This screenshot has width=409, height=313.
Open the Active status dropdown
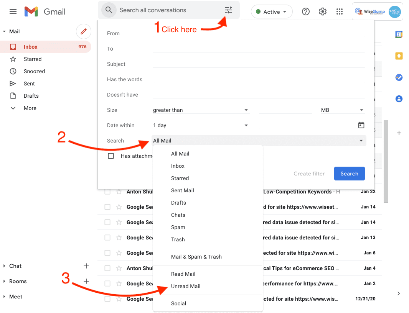click(272, 12)
